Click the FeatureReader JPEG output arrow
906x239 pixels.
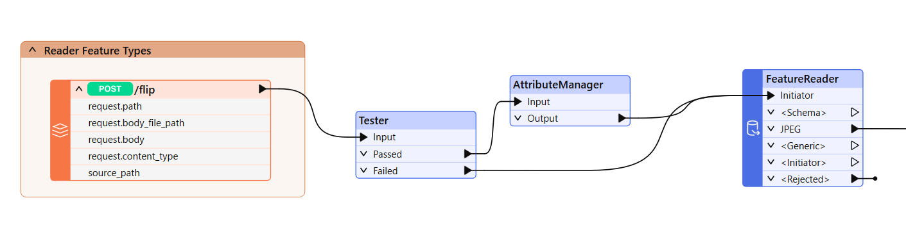pyautogui.click(x=855, y=129)
